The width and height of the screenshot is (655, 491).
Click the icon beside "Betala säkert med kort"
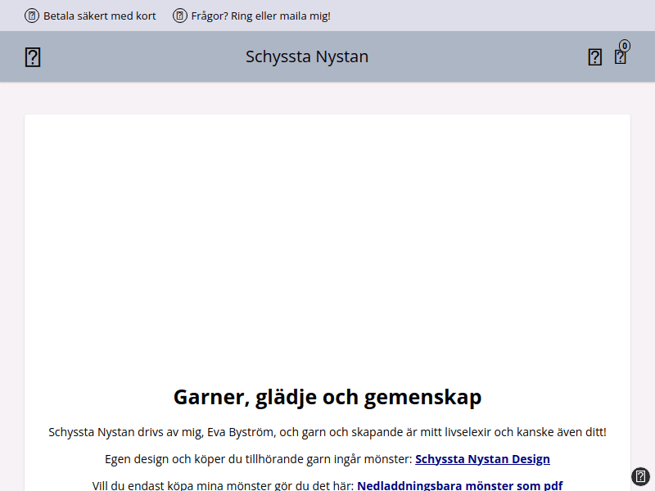click(32, 16)
